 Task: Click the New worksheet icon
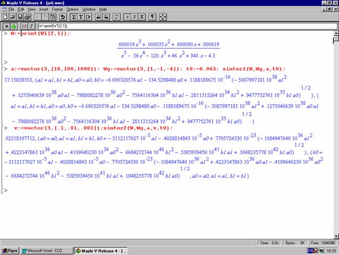(5, 17)
